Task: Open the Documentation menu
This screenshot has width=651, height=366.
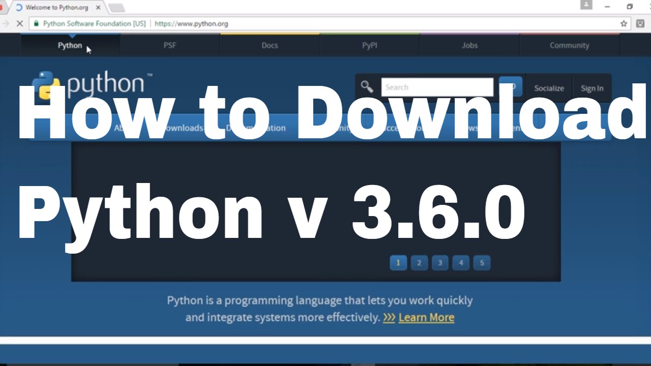Action: point(256,128)
